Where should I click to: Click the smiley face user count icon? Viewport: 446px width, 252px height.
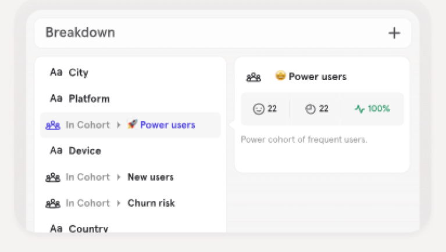tap(259, 109)
